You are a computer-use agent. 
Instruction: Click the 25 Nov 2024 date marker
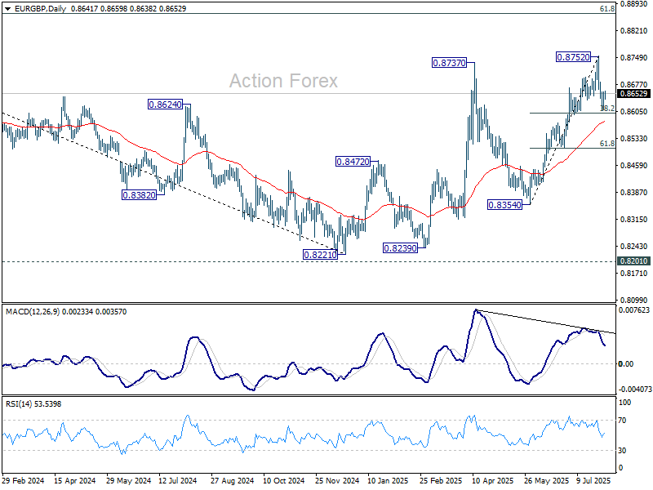pos(337,481)
